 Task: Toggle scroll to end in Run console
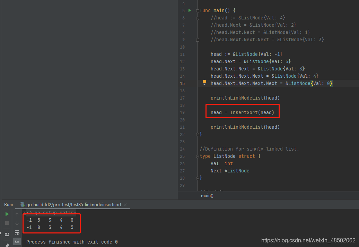(17, 241)
